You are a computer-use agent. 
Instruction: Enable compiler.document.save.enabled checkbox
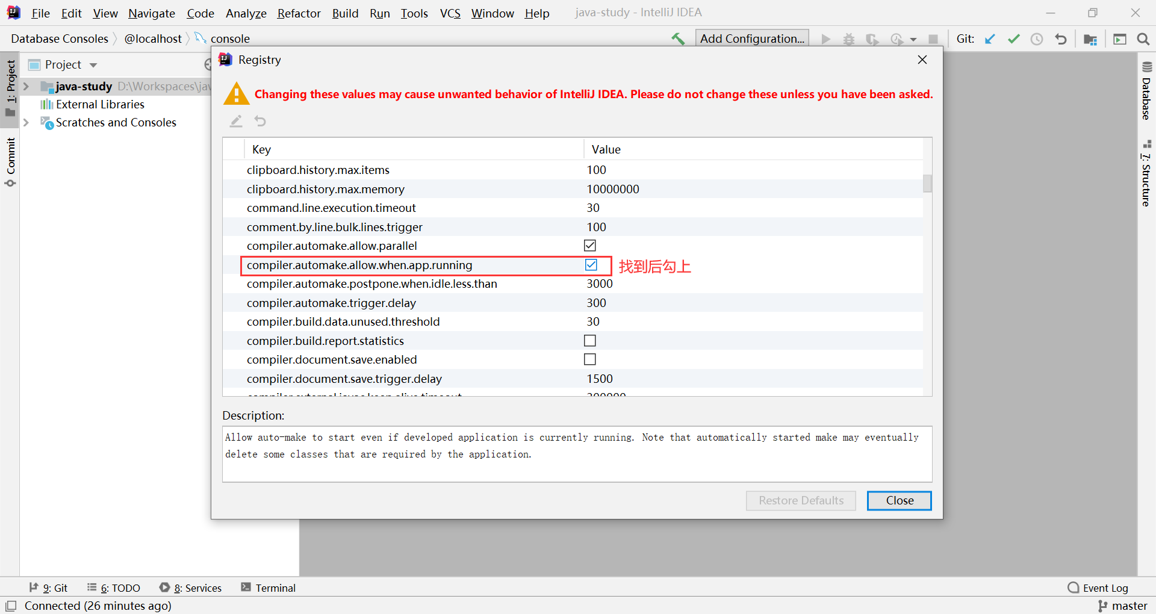(590, 359)
